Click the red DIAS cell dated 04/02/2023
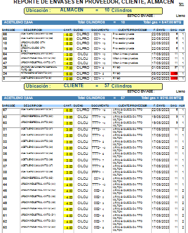This screenshot has width=188, height=233. 174,78
